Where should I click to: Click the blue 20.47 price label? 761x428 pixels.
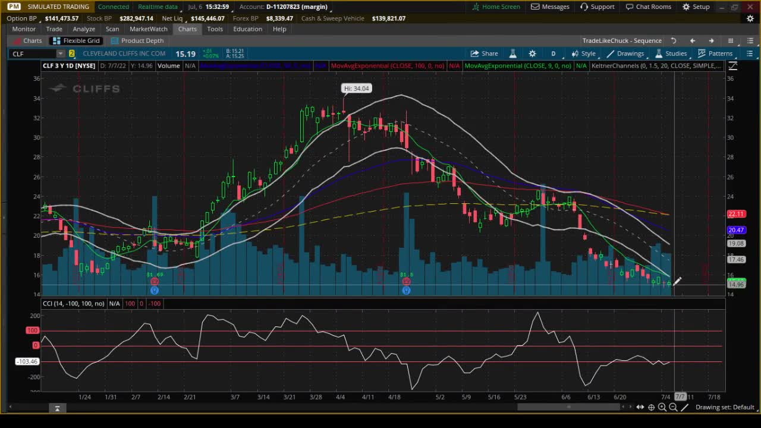(x=736, y=230)
